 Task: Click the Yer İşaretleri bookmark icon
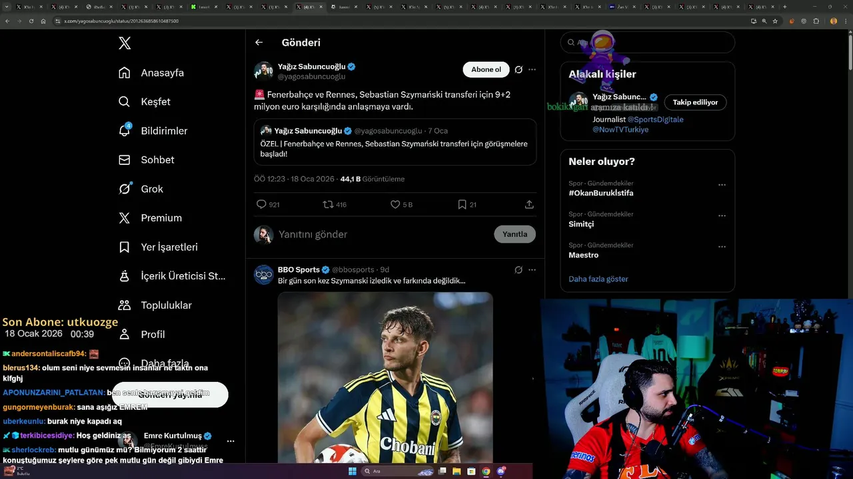[x=125, y=247]
